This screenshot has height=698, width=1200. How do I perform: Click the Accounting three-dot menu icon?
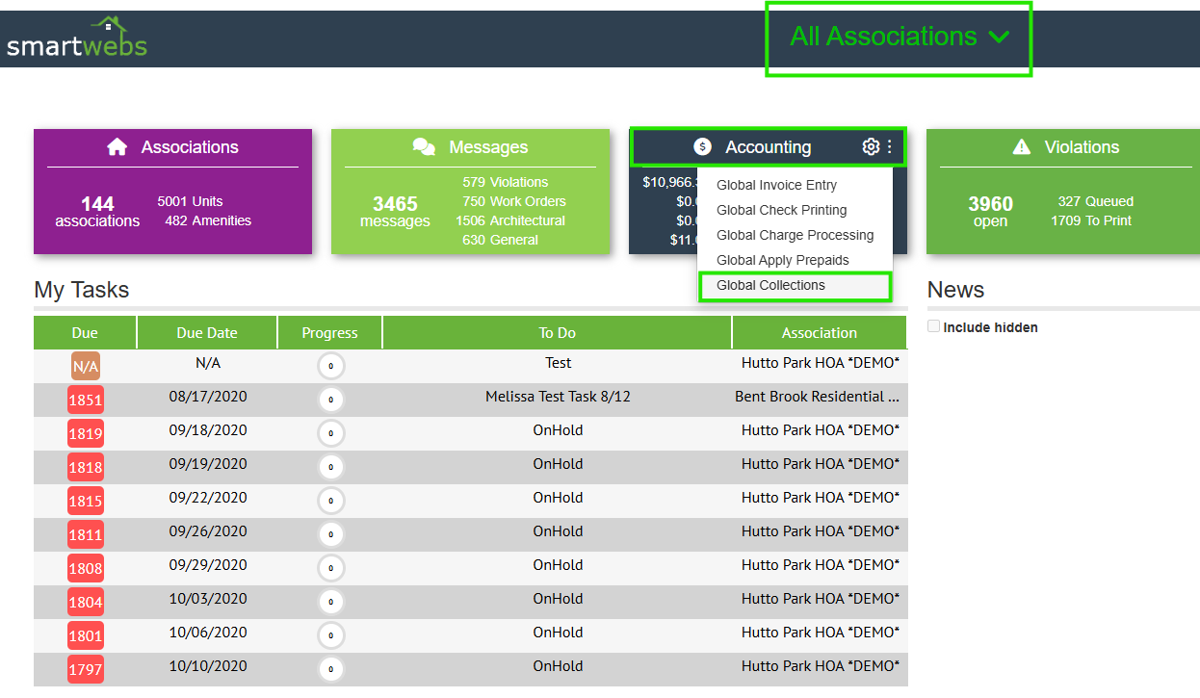coord(890,147)
